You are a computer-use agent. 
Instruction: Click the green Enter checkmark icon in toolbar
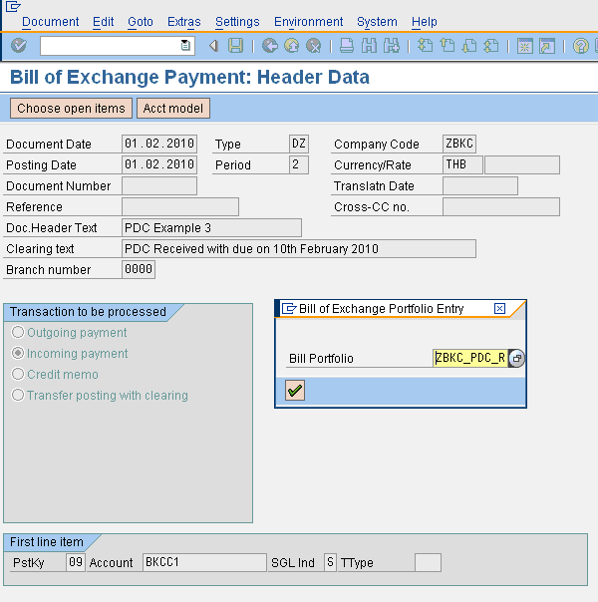pyautogui.click(x=18, y=46)
